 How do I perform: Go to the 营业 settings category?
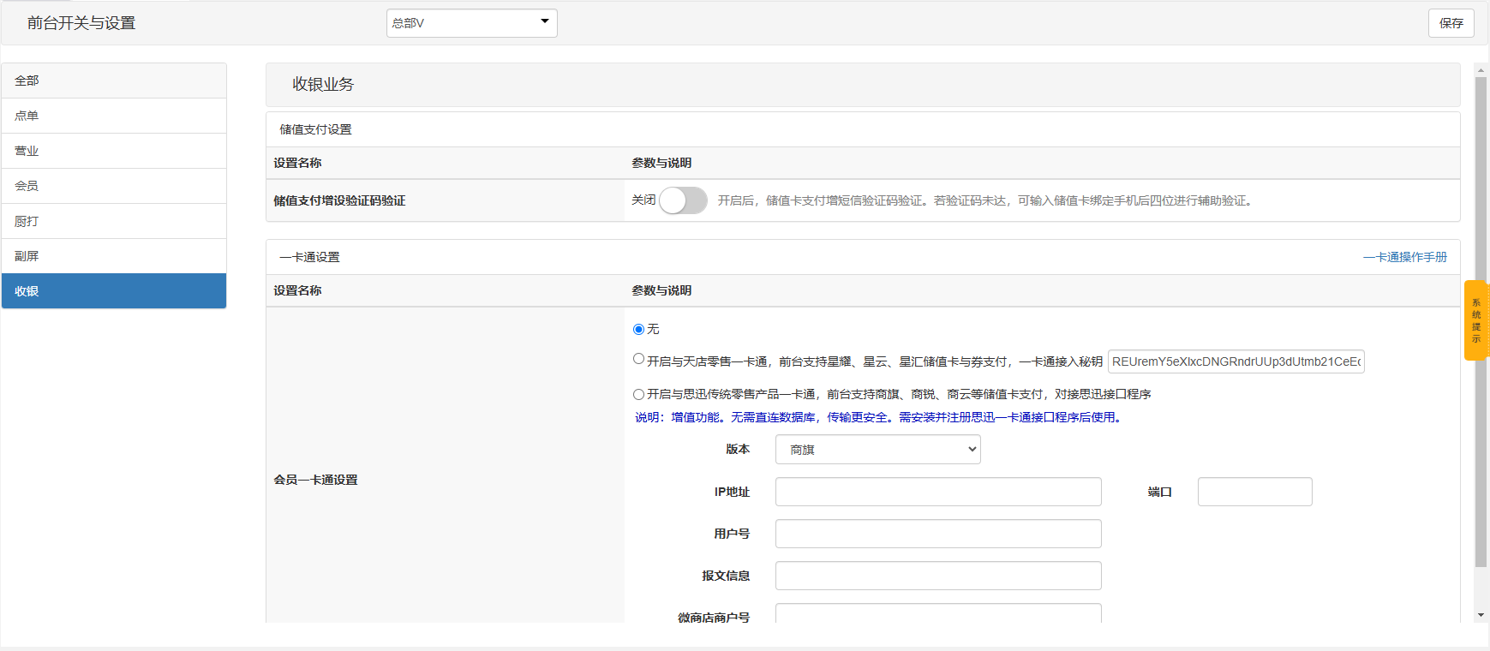tap(114, 151)
